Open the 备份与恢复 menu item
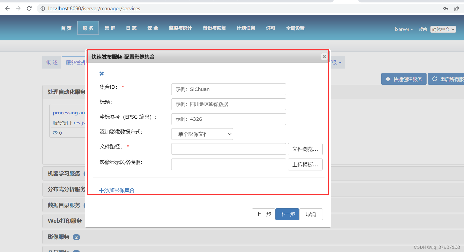Viewport: 464px width, 252px height. click(214, 28)
